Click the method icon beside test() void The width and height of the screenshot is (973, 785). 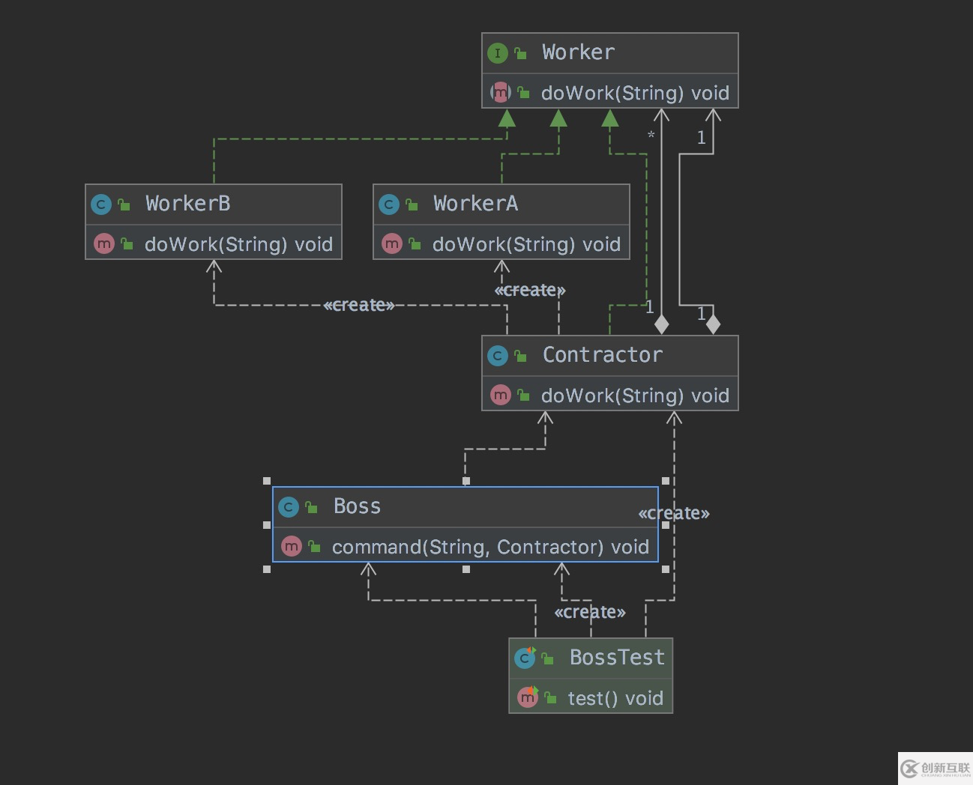coord(528,697)
